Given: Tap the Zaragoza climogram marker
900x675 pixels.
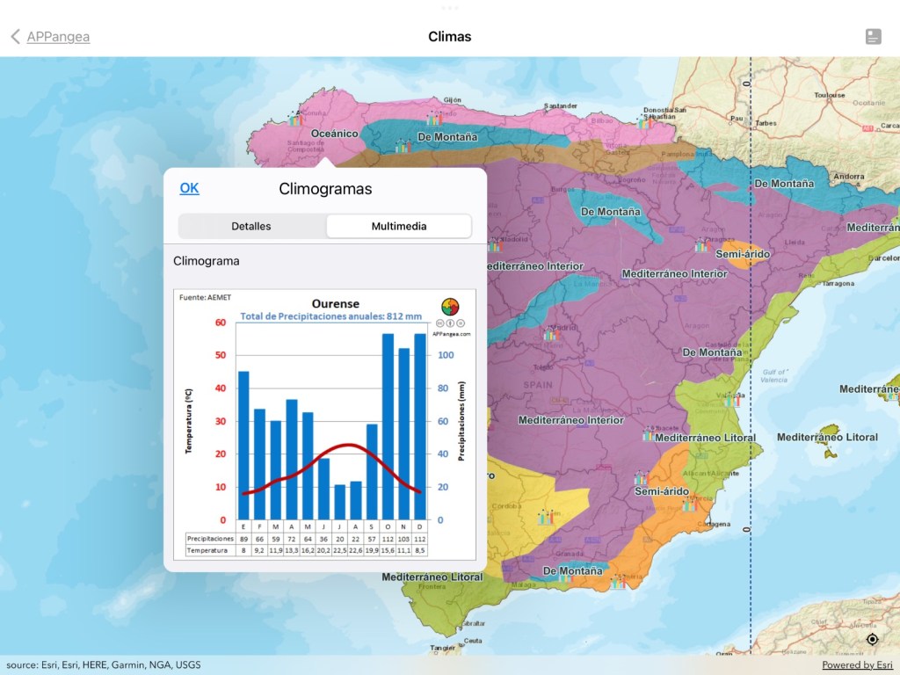Looking at the screenshot, I should coord(701,244).
